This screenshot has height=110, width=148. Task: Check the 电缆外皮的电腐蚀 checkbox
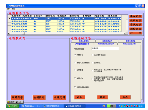click(x=75, y=63)
